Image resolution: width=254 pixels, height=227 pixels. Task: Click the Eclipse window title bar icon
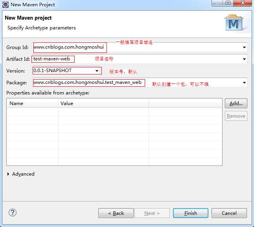6,5
